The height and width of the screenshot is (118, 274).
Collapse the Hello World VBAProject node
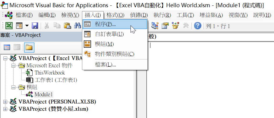[5, 58]
